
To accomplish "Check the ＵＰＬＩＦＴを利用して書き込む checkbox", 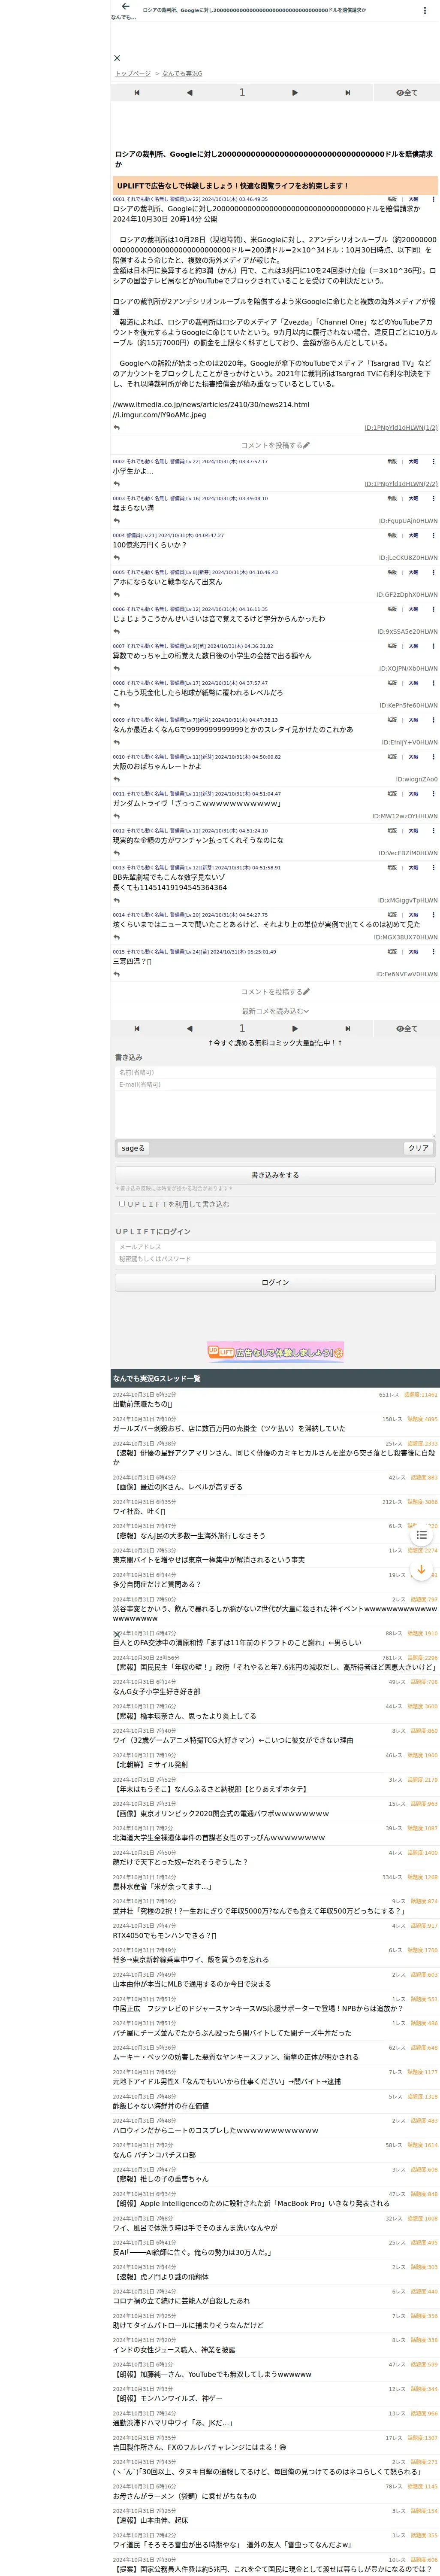I will [122, 1204].
